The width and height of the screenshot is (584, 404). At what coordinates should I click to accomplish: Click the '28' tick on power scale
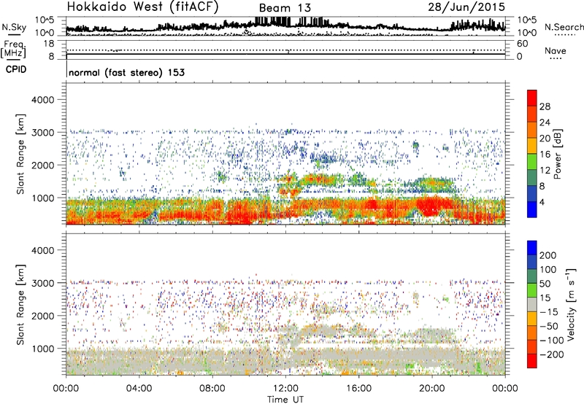pyautogui.click(x=545, y=106)
